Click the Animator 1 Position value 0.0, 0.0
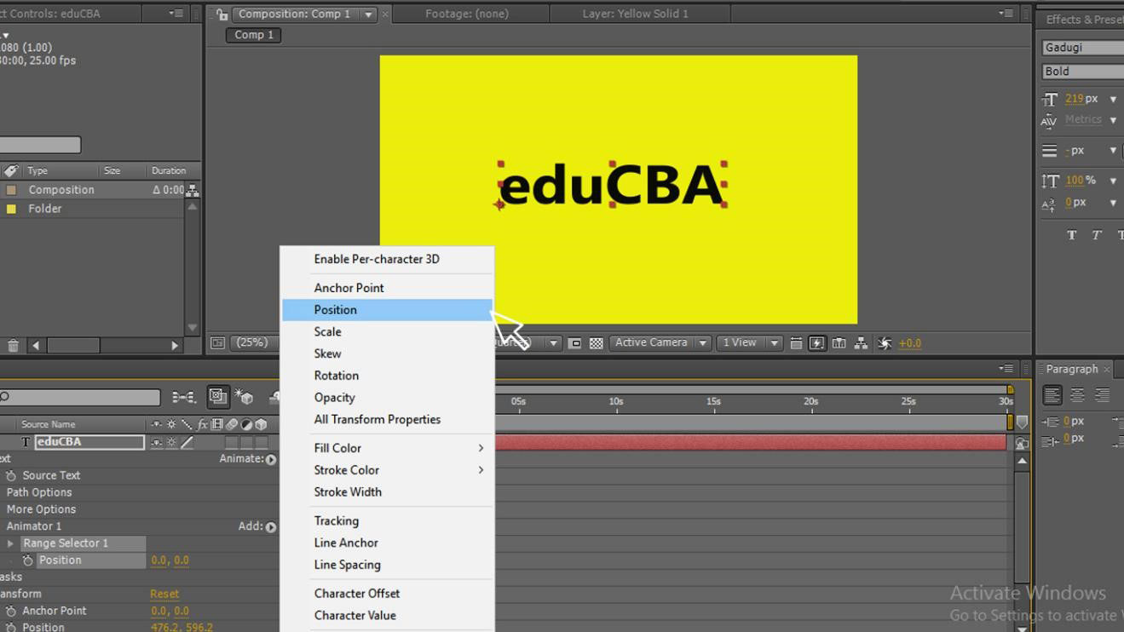 170,560
